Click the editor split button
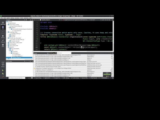Image resolution: width=160 pixels, height=120 pixels. 113,20
